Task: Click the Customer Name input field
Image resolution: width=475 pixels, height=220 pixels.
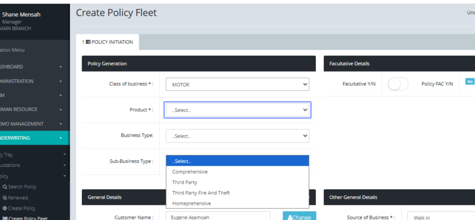Action: pos(218,216)
